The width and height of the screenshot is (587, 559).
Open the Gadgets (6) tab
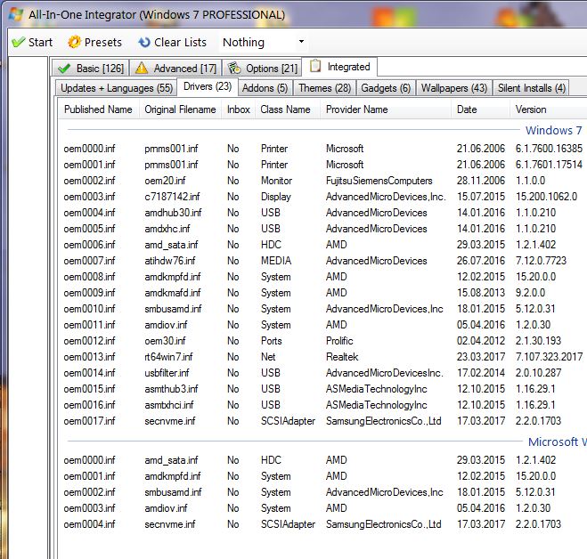pyautogui.click(x=386, y=88)
